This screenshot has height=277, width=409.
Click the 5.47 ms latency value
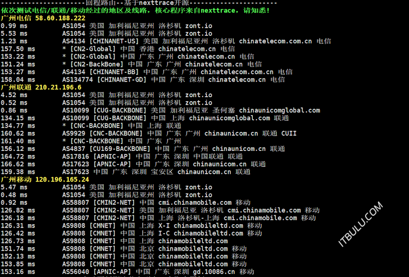(14, 187)
